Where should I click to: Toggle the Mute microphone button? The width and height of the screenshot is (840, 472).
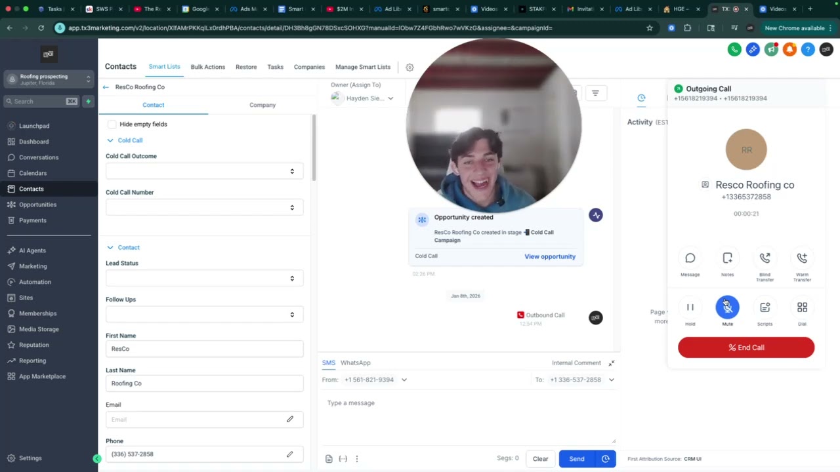(x=727, y=307)
